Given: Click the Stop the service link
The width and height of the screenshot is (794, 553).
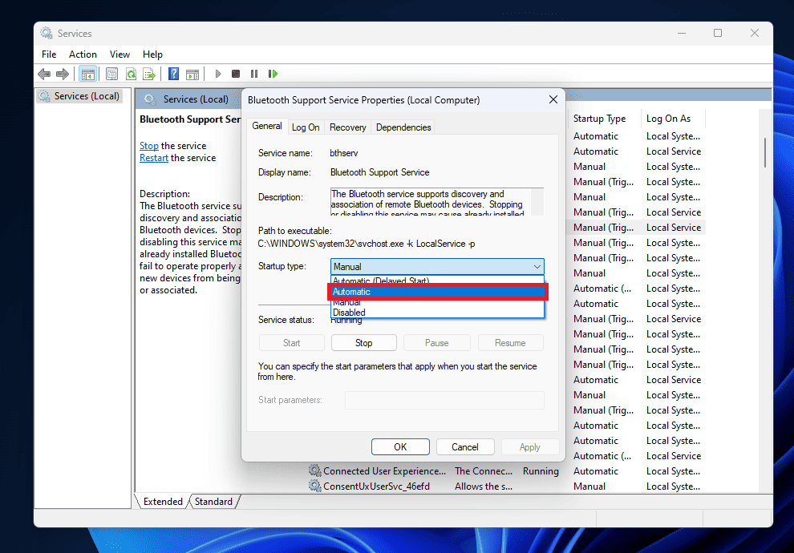Looking at the screenshot, I should (149, 146).
